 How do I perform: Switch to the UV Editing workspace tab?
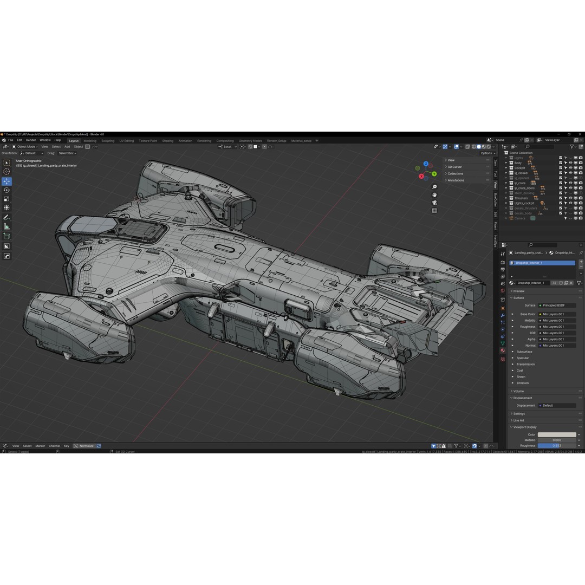click(x=126, y=141)
